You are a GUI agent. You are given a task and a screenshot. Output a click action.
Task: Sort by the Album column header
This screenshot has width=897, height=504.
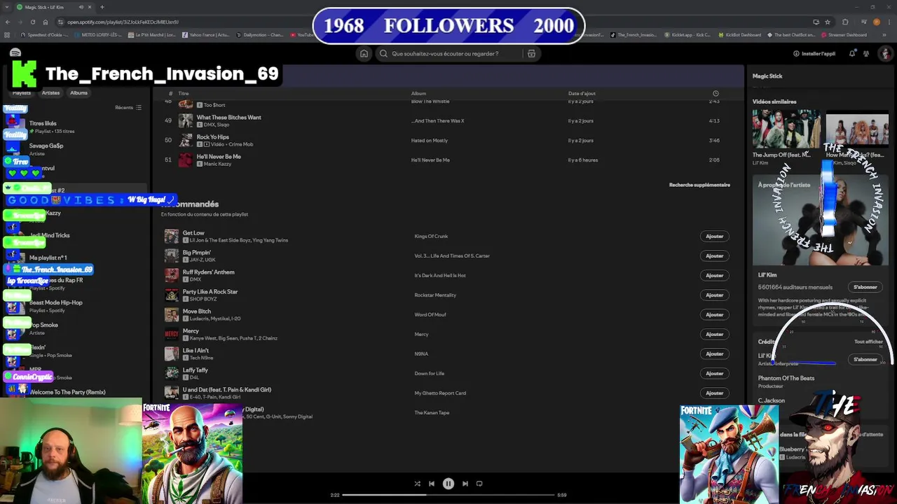click(x=418, y=93)
